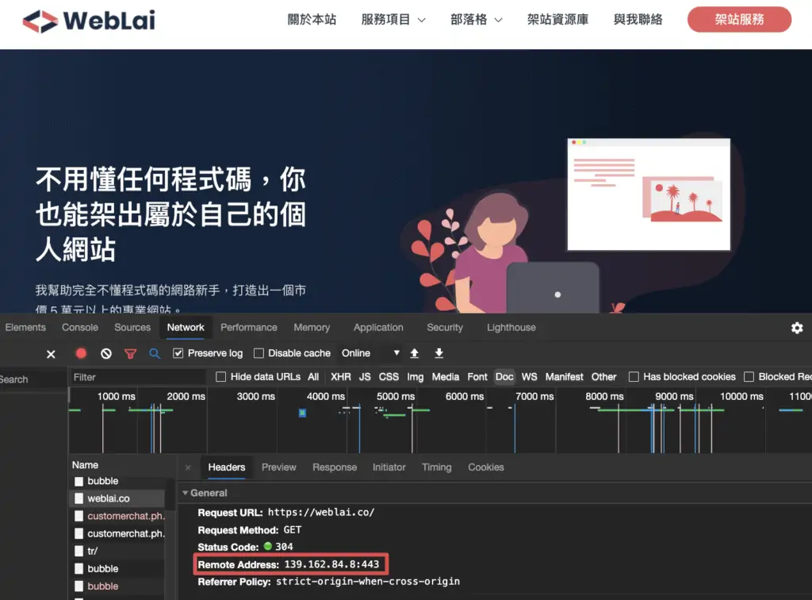The image size is (812, 600).
Task: Click the clear network log icon
Action: pyautogui.click(x=106, y=353)
